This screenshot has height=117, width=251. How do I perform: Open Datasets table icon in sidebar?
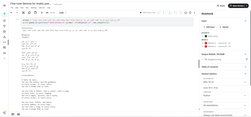(4, 32)
